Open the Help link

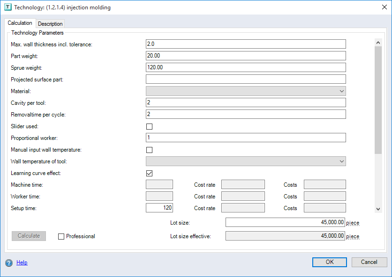pos(22,262)
